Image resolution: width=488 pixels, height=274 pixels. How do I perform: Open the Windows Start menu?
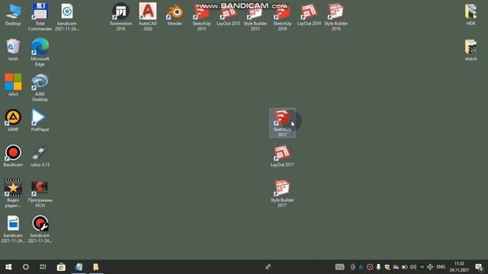[8, 267]
